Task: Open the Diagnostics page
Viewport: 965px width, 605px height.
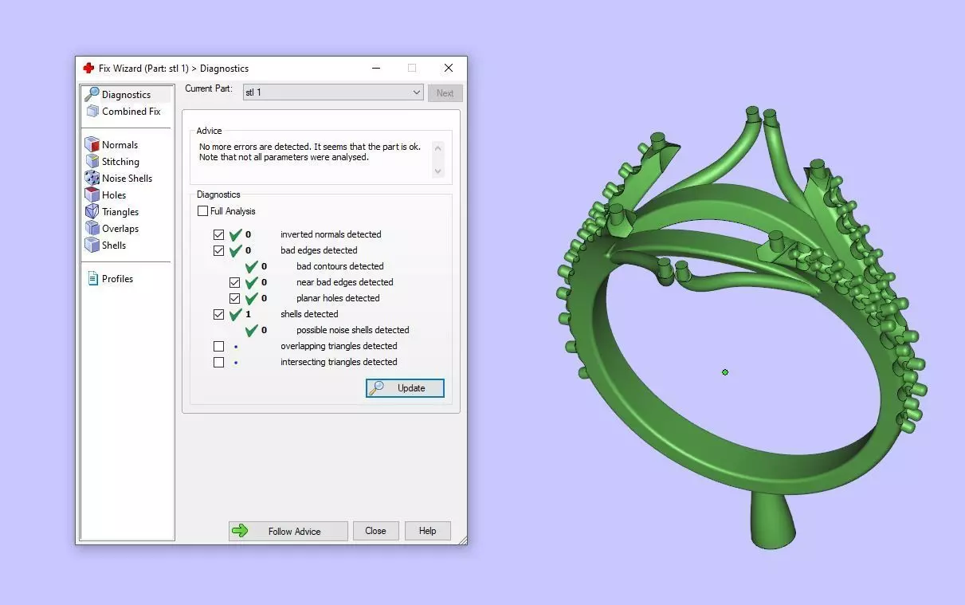Action: pos(127,94)
